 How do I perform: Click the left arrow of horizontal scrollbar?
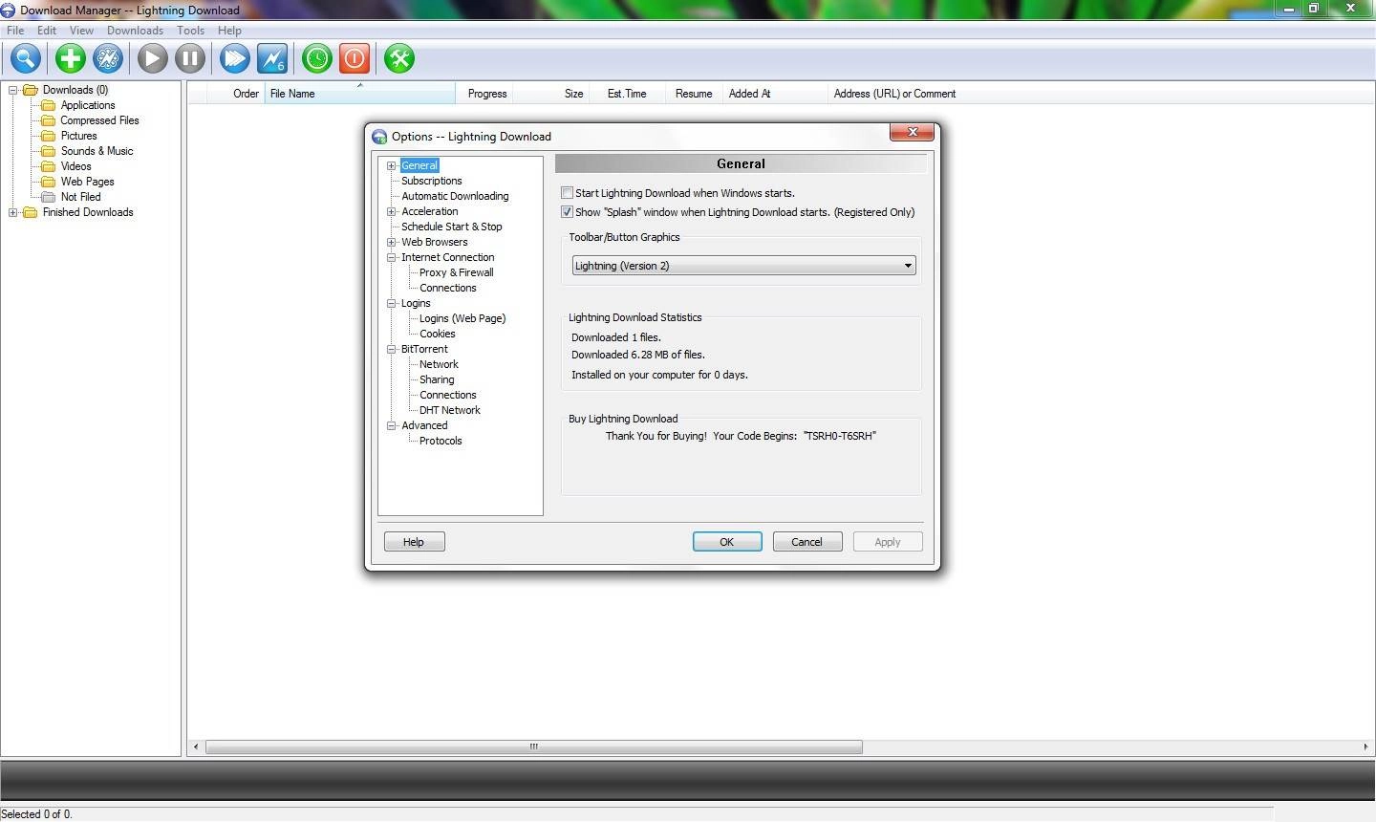[196, 746]
